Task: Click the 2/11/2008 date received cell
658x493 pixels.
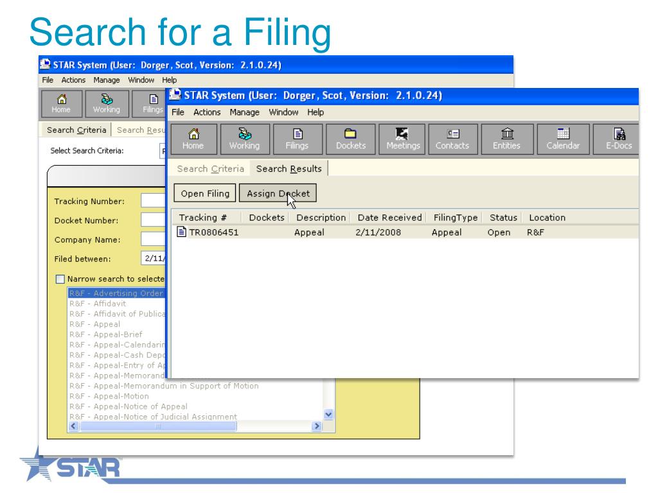Action: [x=378, y=232]
